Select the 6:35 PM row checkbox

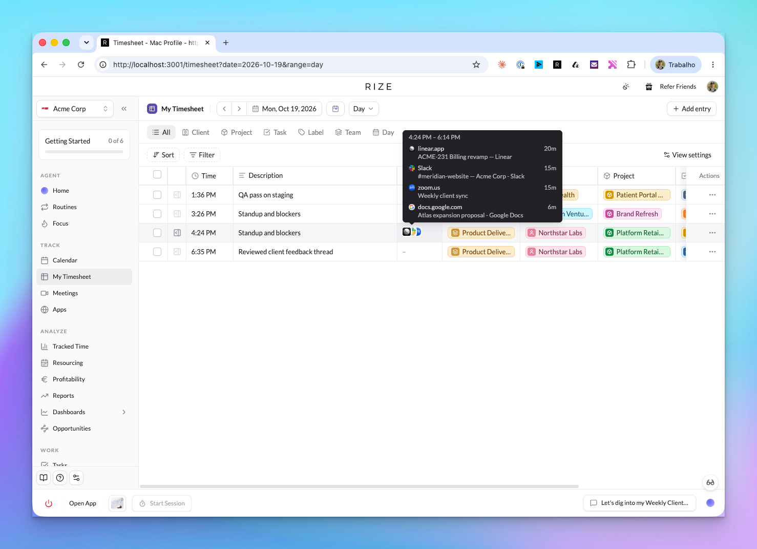pyautogui.click(x=157, y=252)
